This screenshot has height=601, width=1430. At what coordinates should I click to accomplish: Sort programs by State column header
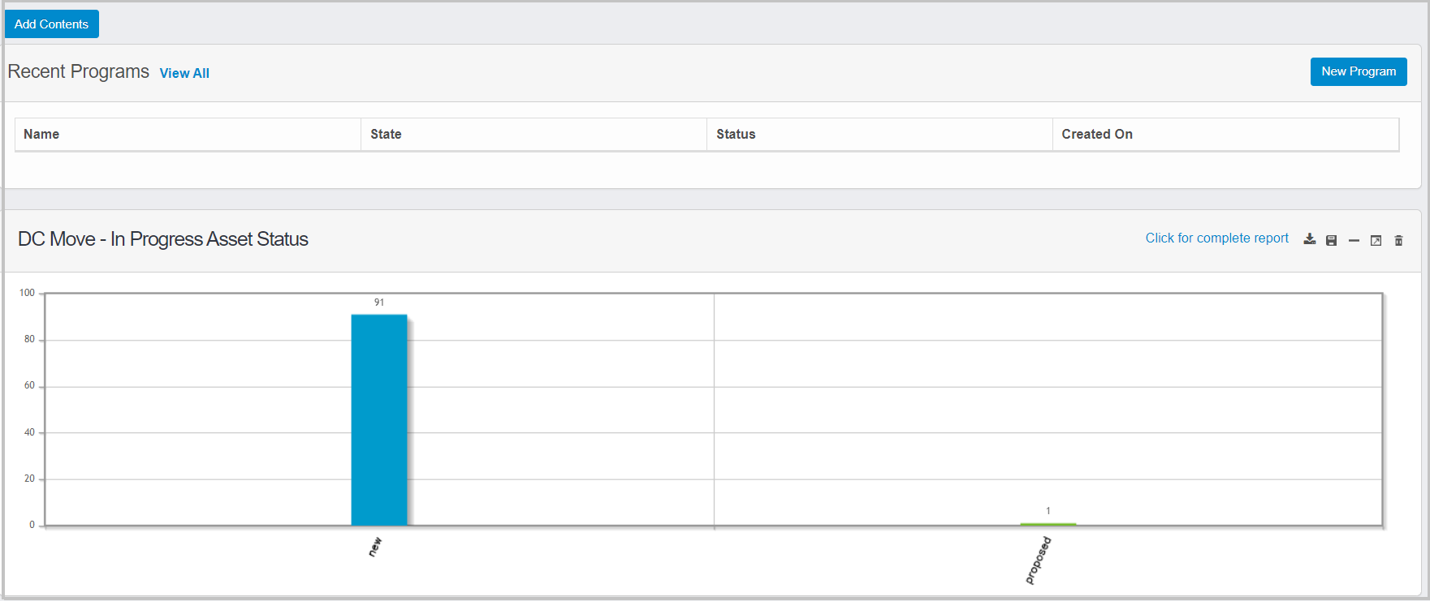pyautogui.click(x=386, y=135)
